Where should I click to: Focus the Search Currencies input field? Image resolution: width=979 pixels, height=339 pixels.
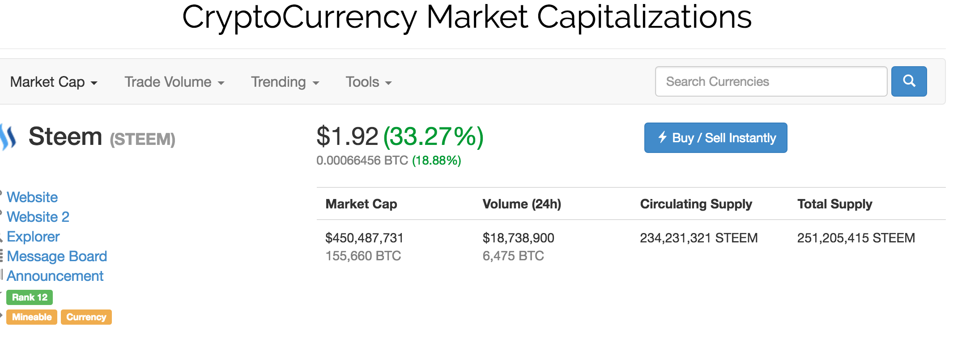point(770,81)
